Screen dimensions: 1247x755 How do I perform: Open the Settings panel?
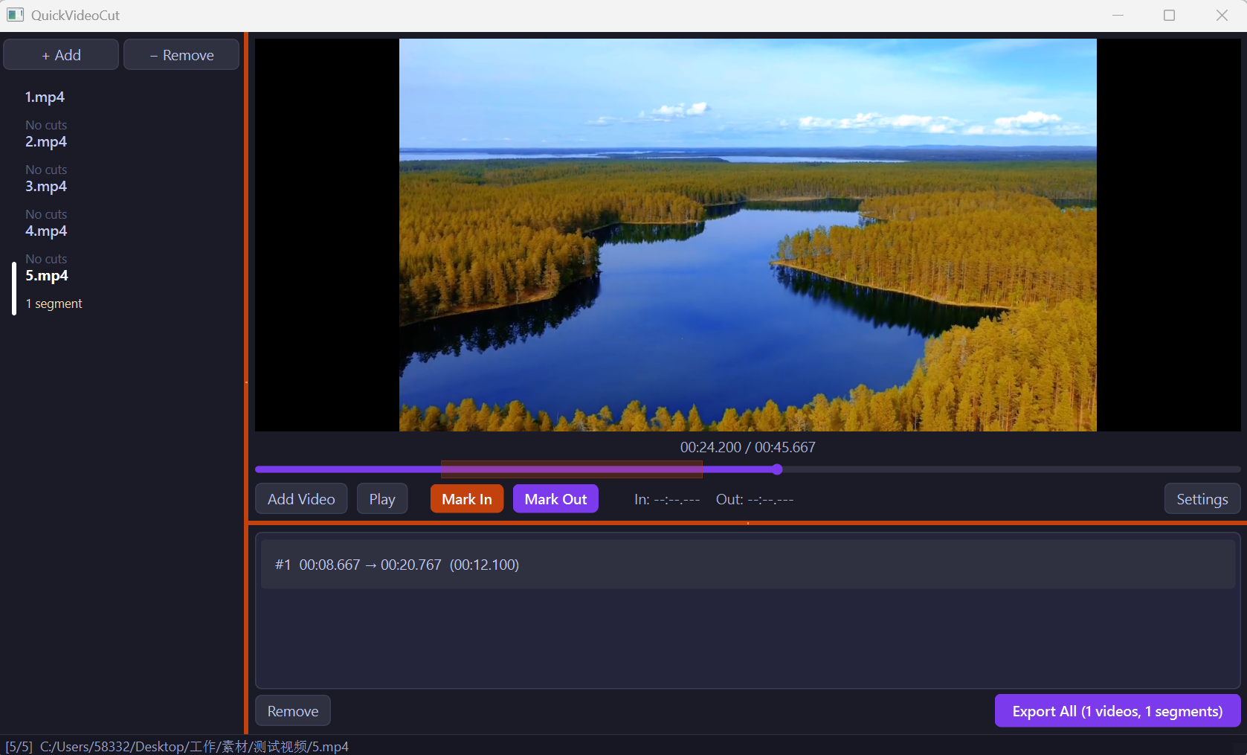[x=1202, y=499]
